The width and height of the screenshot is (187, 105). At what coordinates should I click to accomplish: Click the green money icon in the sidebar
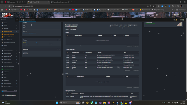pyautogui.click(x=2, y=69)
